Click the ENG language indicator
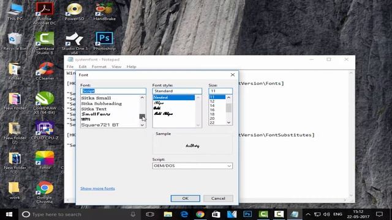This screenshot has width=392, height=220. 337,215
